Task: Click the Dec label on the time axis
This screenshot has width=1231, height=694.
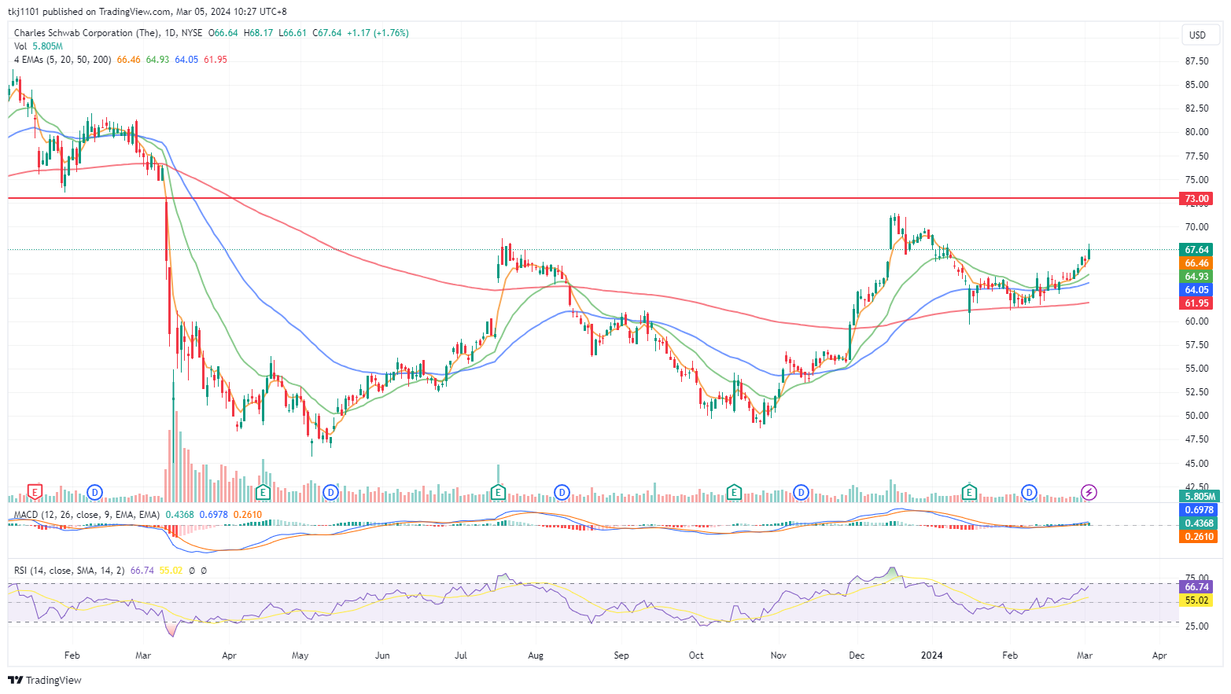Action: [857, 655]
